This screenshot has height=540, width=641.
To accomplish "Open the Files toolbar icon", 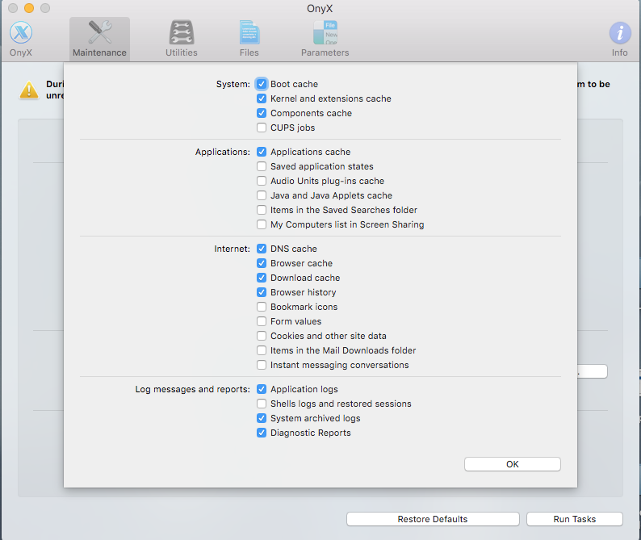I will [x=249, y=33].
